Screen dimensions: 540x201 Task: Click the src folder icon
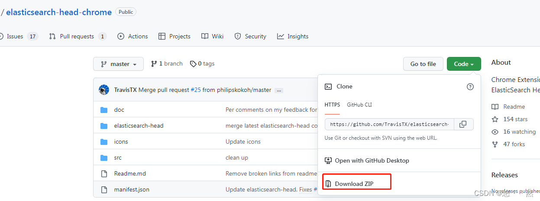click(x=104, y=157)
